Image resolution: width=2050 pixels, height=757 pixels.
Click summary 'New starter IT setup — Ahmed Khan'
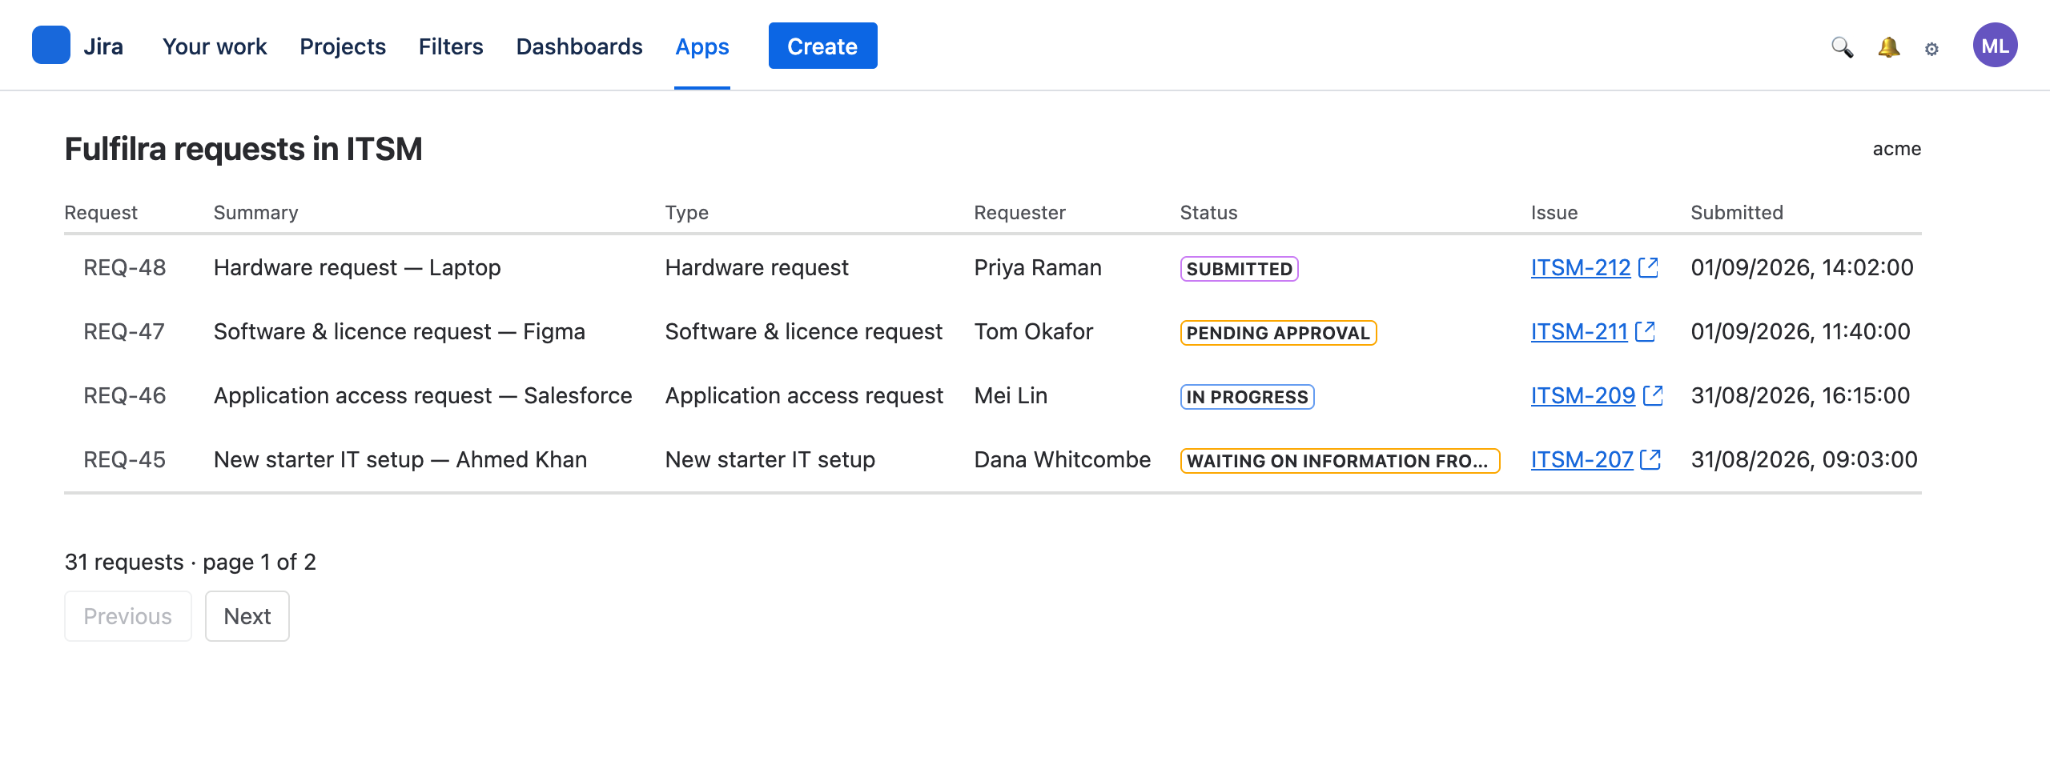coord(400,459)
